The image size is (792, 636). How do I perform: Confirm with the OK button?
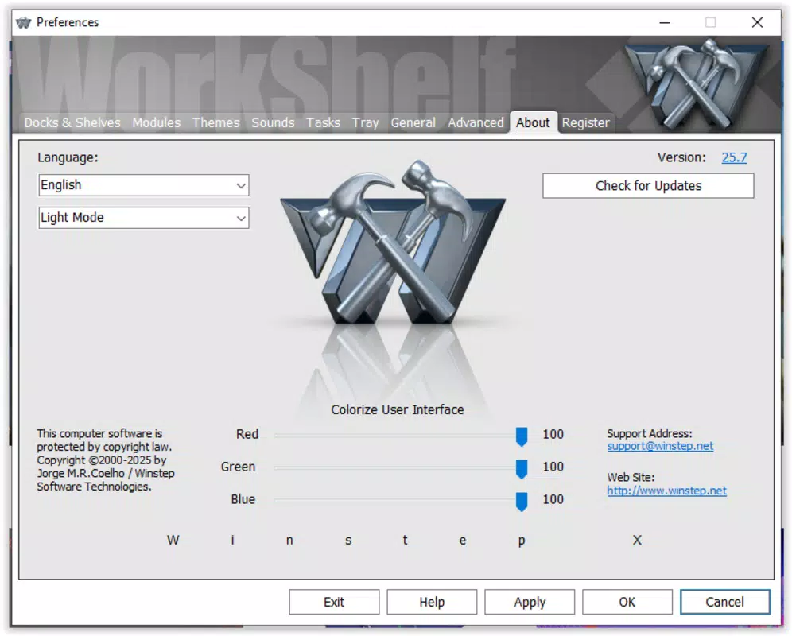(627, 602)
